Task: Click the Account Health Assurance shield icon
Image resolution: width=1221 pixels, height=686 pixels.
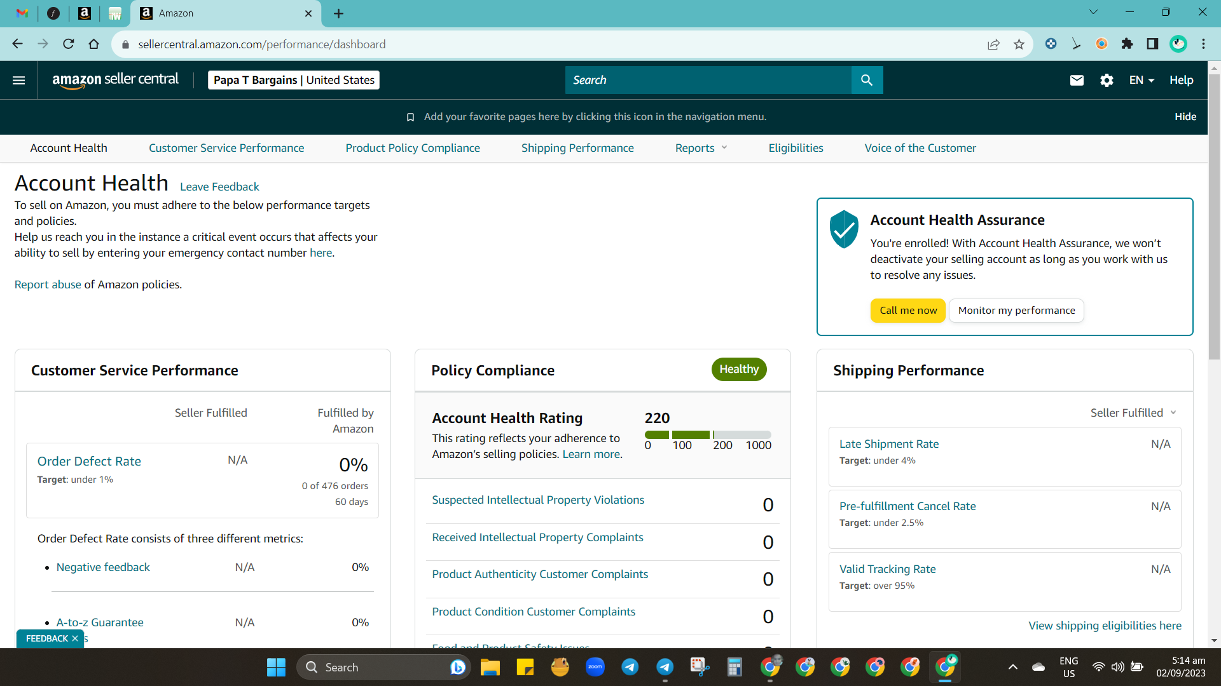Action: pyautogui.click(x=844, y=229)
